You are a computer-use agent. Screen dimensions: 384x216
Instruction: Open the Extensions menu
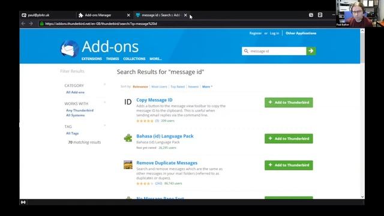coord(92,59)
